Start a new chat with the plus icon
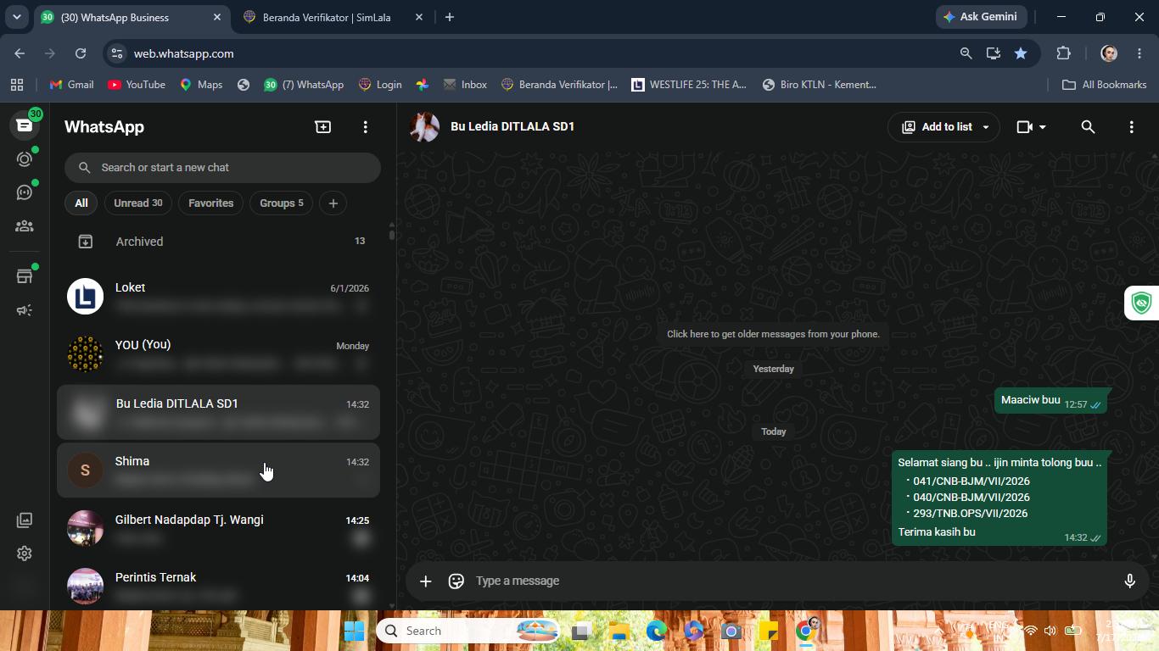1159x651 pixels. 323,126
